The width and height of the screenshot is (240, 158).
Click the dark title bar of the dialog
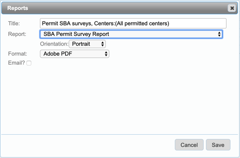point(118,8)
